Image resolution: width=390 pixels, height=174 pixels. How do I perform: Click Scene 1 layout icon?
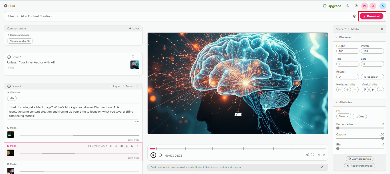click(x=133, y=57)
